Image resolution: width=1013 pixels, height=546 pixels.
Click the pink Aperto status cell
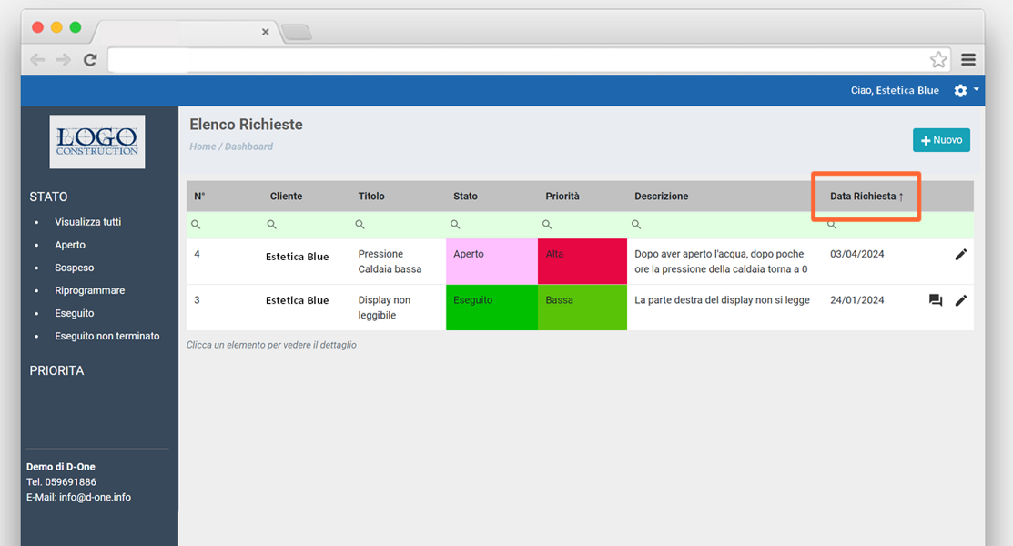pos(491,261)
